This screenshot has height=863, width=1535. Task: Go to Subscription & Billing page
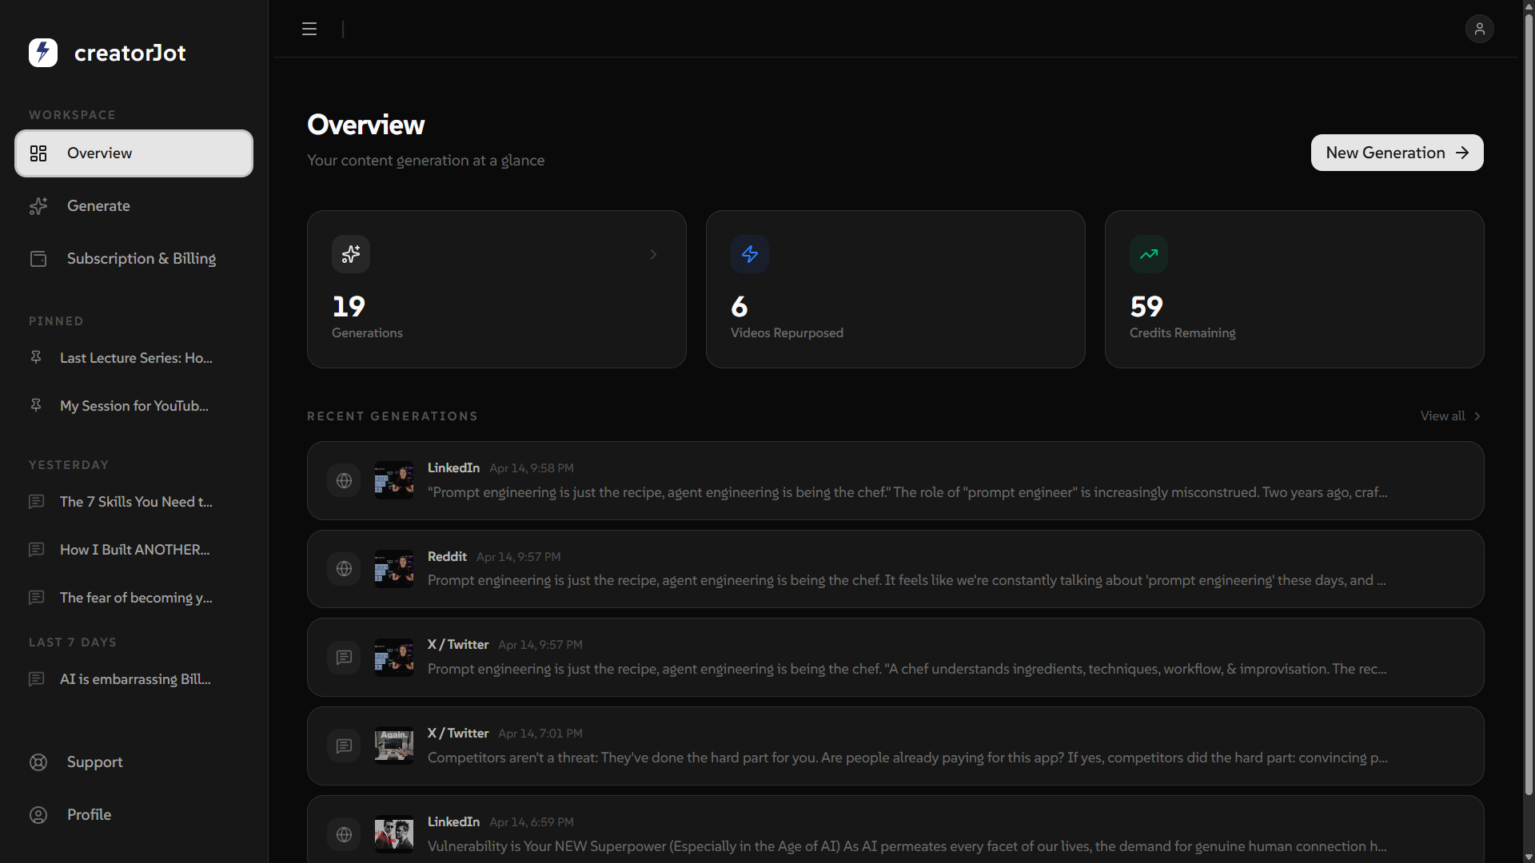(x=141, y=259)
